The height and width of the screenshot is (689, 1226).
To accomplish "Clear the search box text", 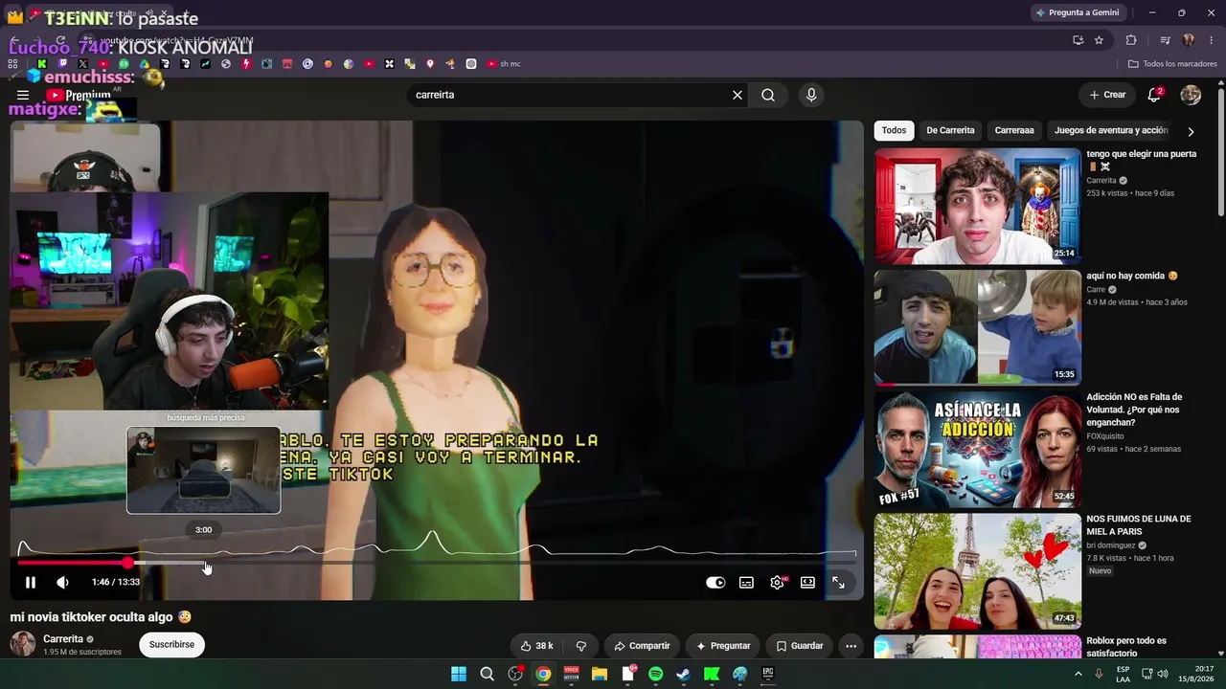I will (738, 95).
